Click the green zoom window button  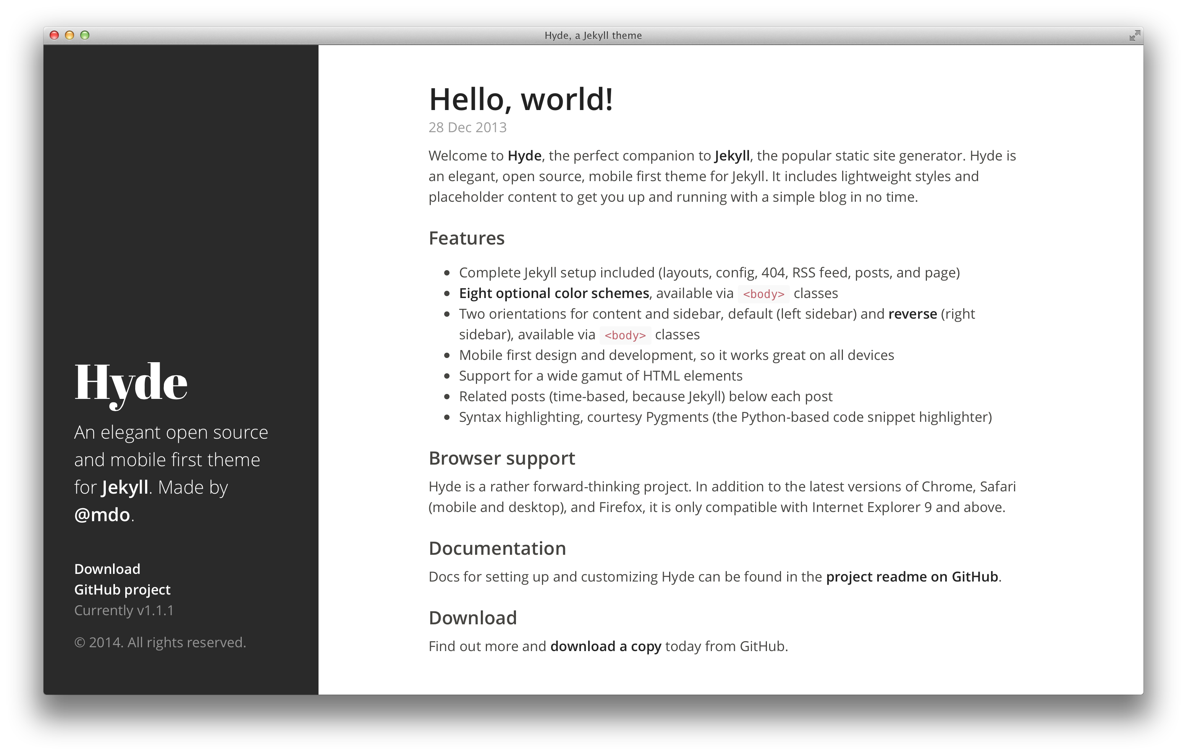coord(85,35)
